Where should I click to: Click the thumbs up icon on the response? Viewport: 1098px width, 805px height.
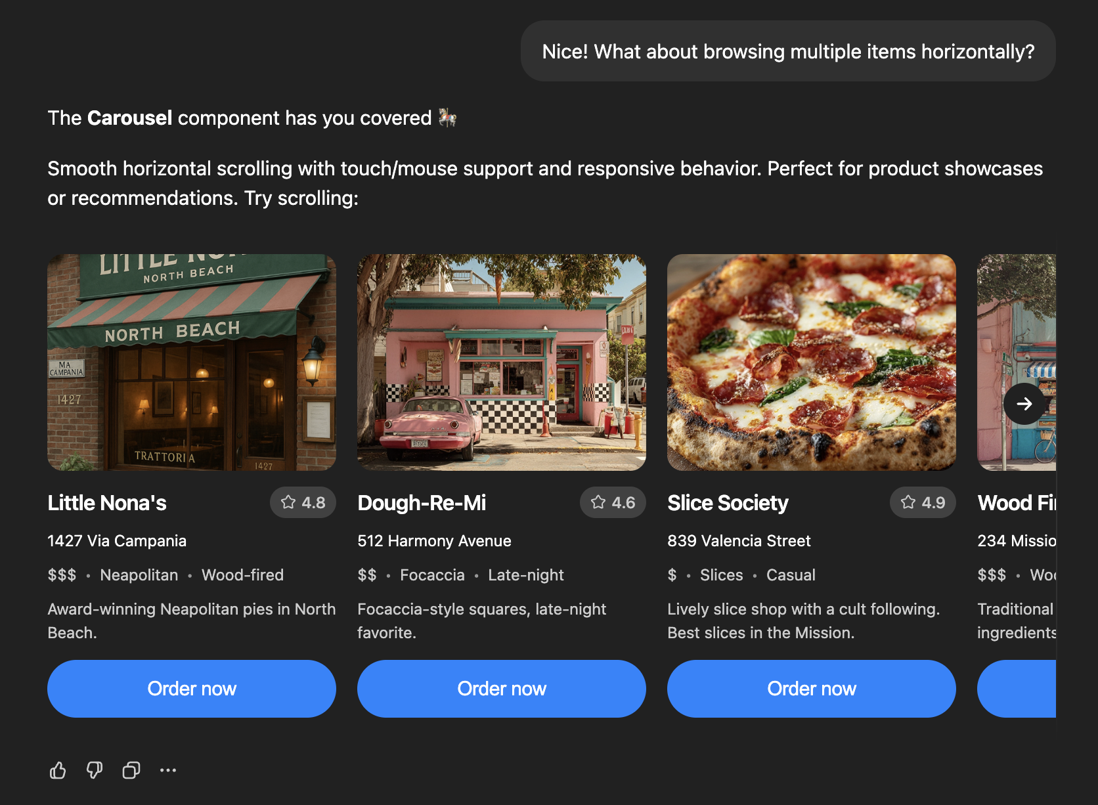58,770
